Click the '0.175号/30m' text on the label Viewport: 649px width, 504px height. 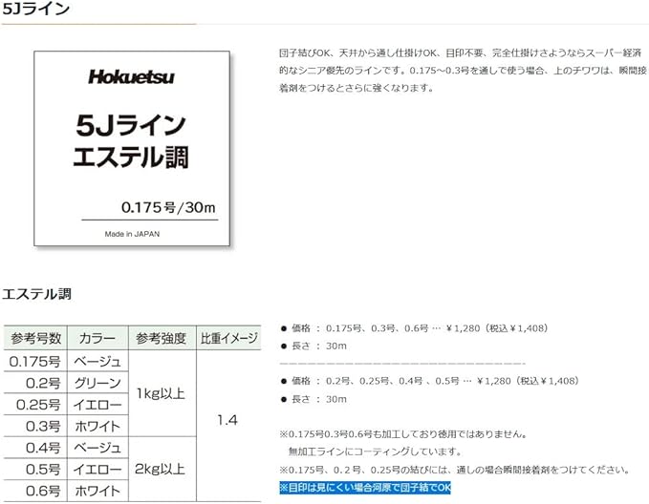click(x=168, y=207)
